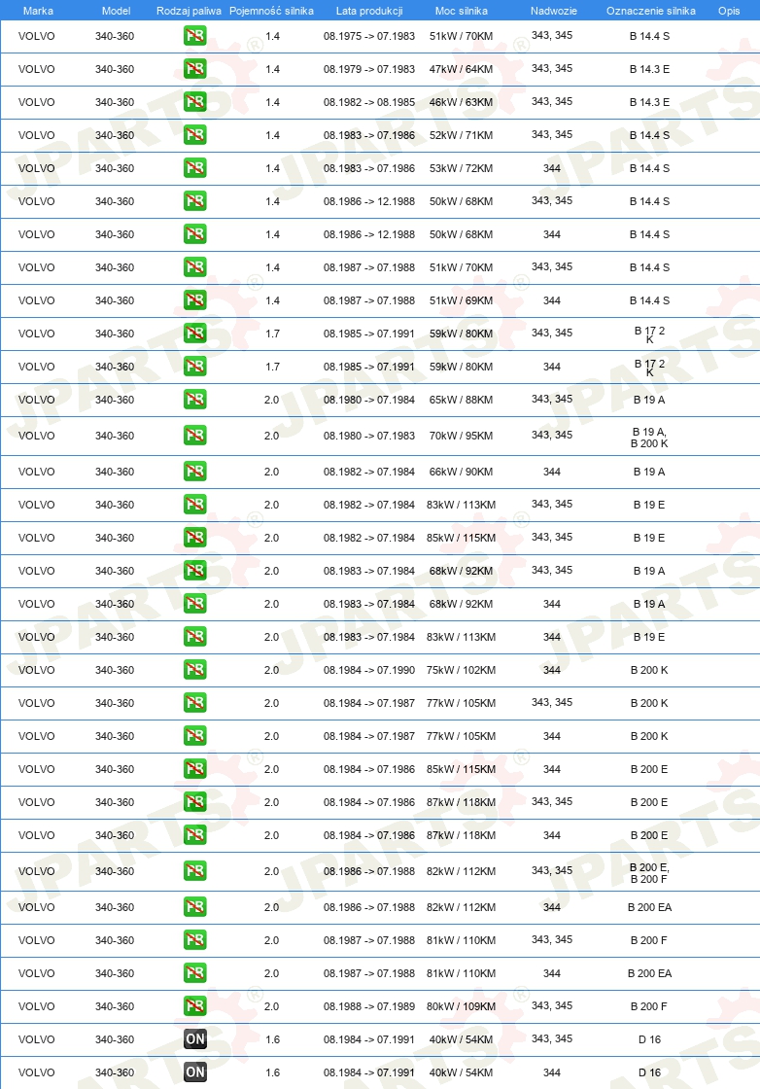Image resolution: width=760 pixels, height=1089 pixels.
Task: Click engine code B 14.3 E in 47kW / 64KM row
Action: 649,69
